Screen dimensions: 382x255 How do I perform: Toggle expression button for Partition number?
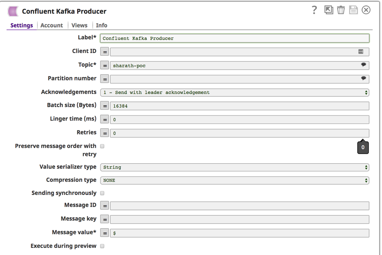[105, 79]
